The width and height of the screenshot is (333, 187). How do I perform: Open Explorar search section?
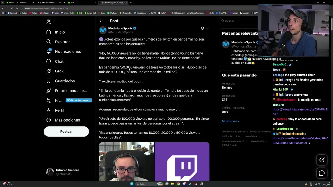tap(58, 42)
